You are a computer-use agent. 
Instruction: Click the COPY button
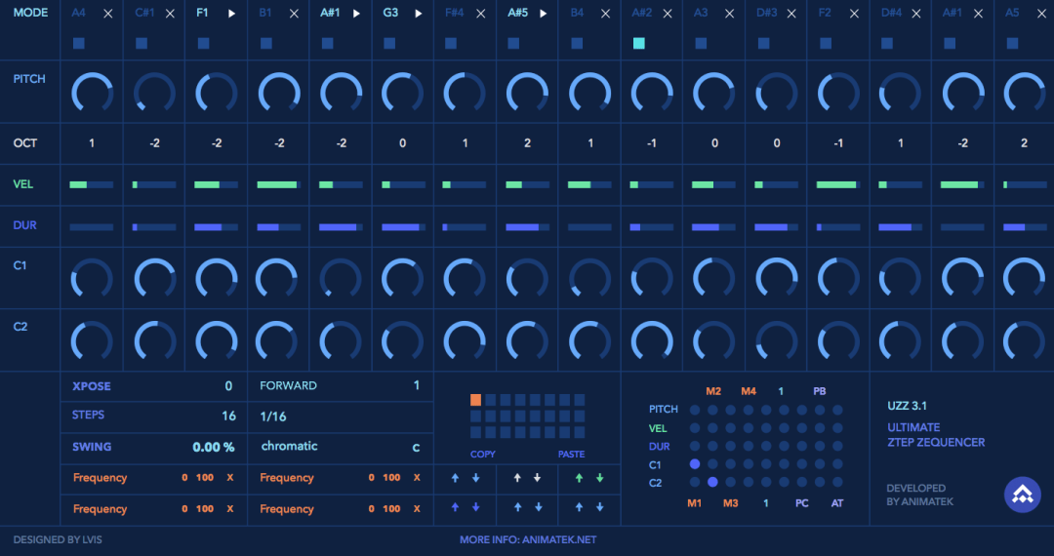coord(483,455)
